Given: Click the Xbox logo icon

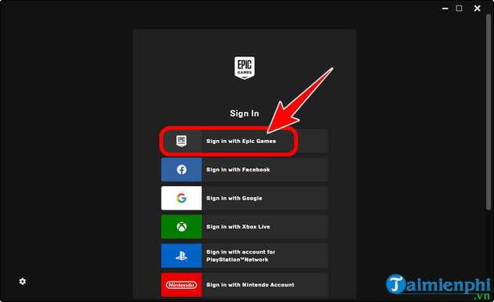Looking at the screenshot, I should [x=181, y=227].
